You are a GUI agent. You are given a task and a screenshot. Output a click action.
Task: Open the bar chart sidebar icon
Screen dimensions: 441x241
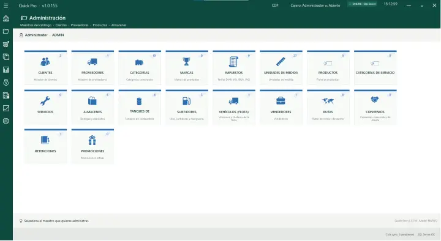click(x=6, y=70)
